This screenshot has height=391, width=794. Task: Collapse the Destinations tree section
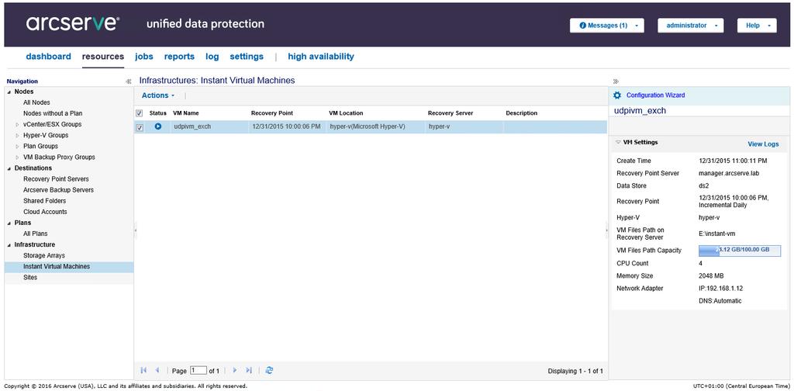coord(9,168)
